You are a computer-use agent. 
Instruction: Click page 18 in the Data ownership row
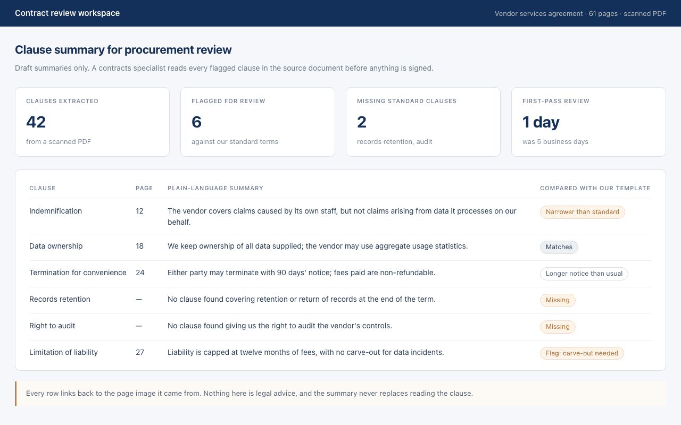[139, 246]
